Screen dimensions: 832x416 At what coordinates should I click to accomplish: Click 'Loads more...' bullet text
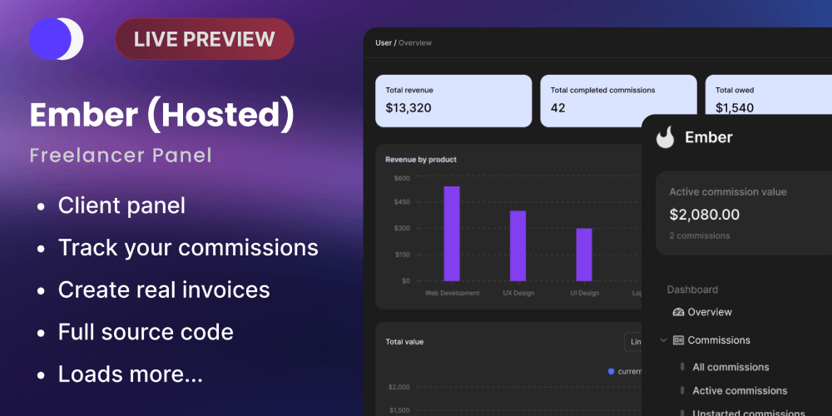tap(131, 374)
